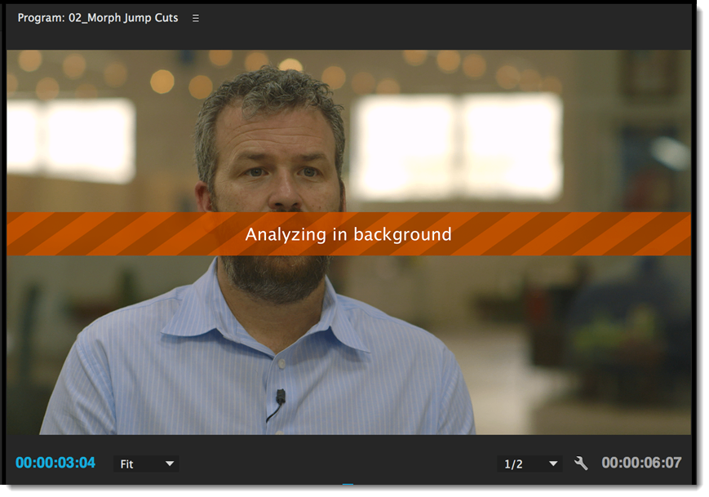
Task: Select the Program: 02_Morph Jump Cuts tab
Action: coord(98,18)
